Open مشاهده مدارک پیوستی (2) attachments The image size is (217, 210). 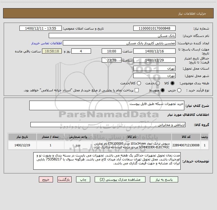coord(120,180)
